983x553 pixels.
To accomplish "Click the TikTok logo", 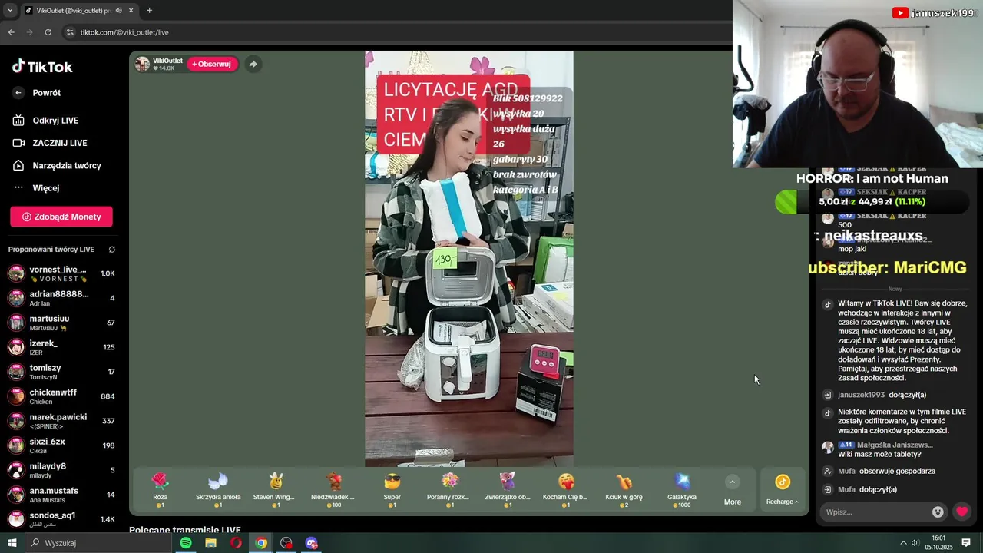I will (x=42, y=67).
